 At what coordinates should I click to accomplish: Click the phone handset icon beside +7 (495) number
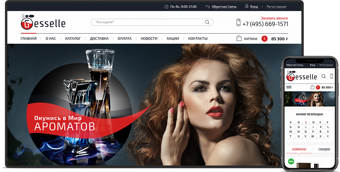238,23
